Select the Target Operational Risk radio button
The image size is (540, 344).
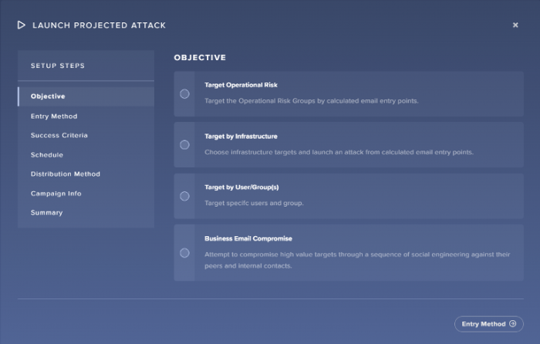(184, 94)
